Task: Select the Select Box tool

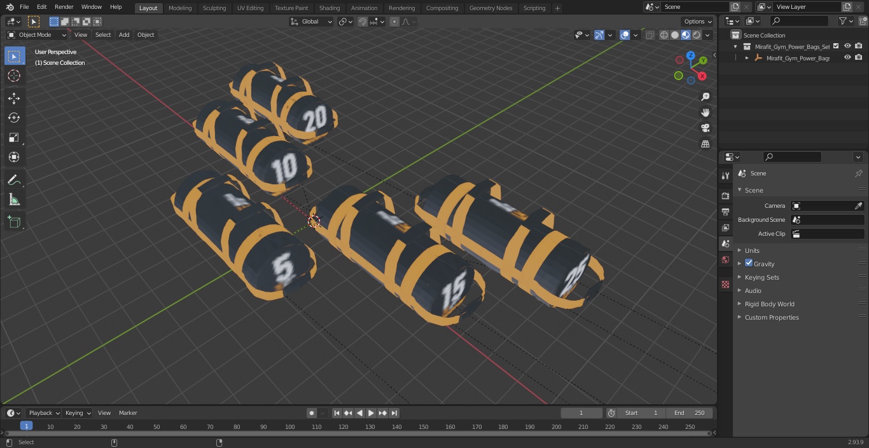Action: pos(14,57)
